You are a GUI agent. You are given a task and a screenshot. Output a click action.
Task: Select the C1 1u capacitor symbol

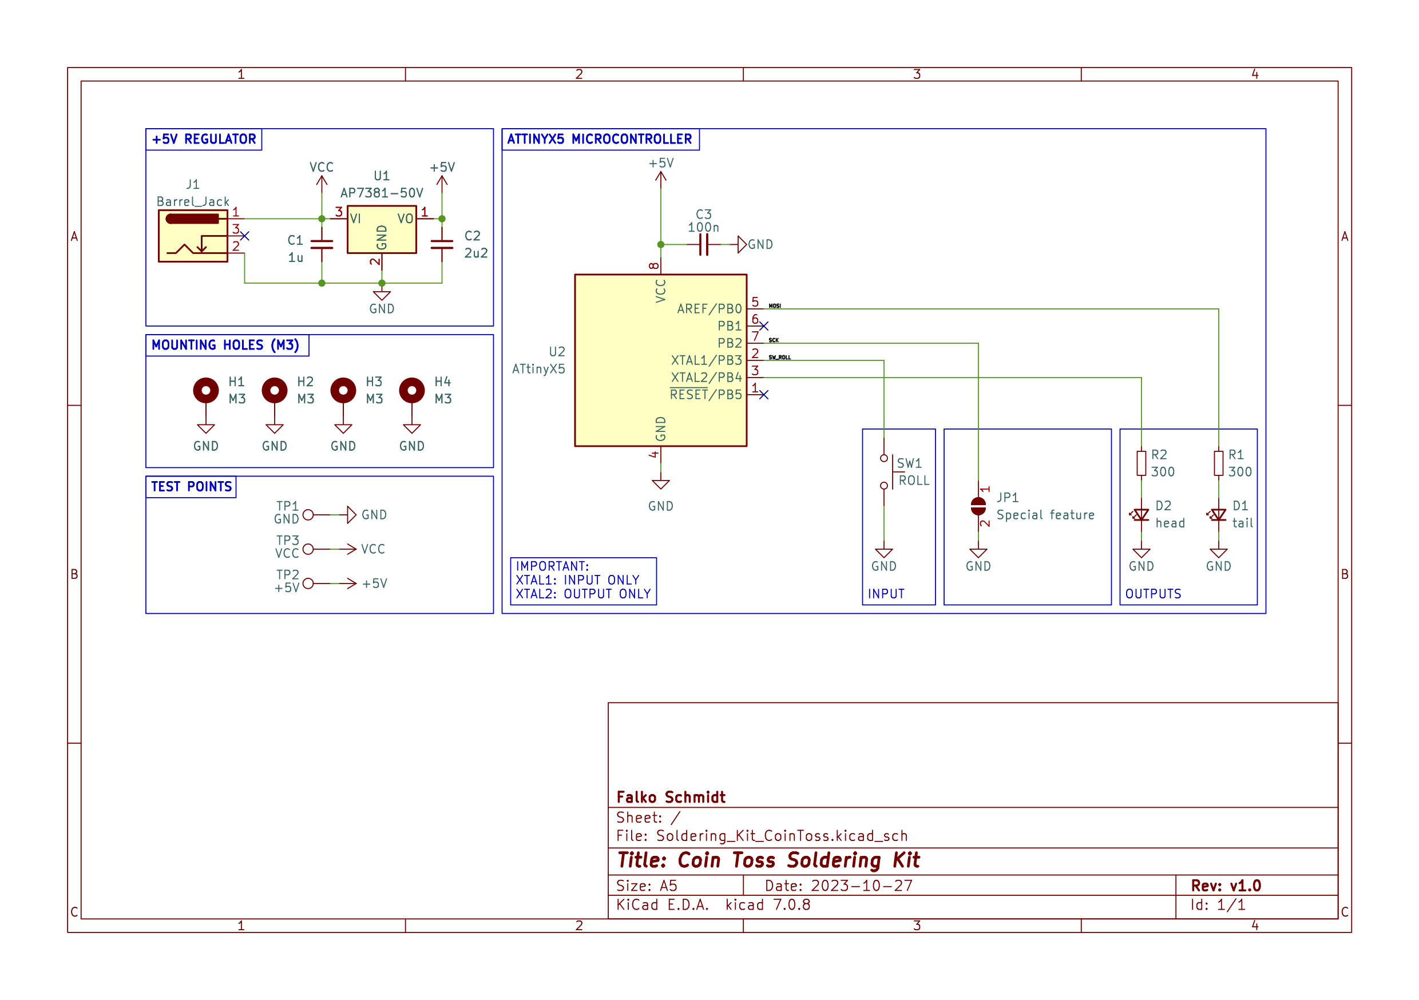click(322, 245)
